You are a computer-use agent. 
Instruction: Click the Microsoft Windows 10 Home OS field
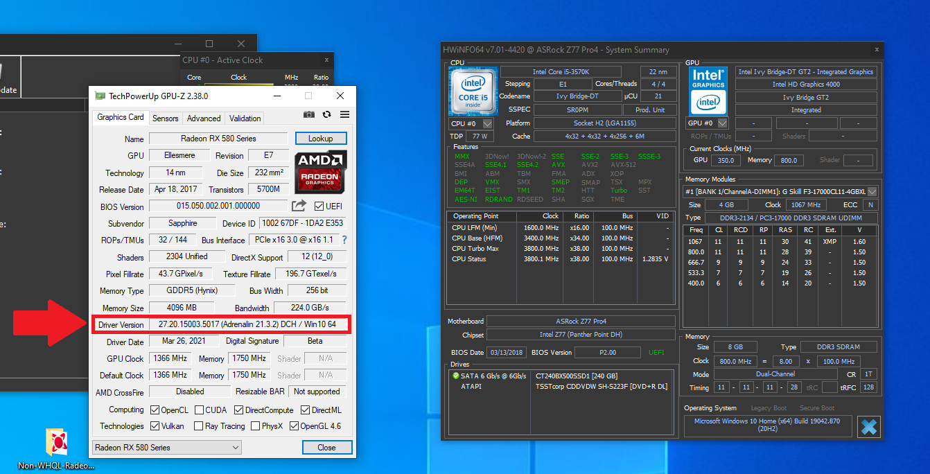coord(769,425)
